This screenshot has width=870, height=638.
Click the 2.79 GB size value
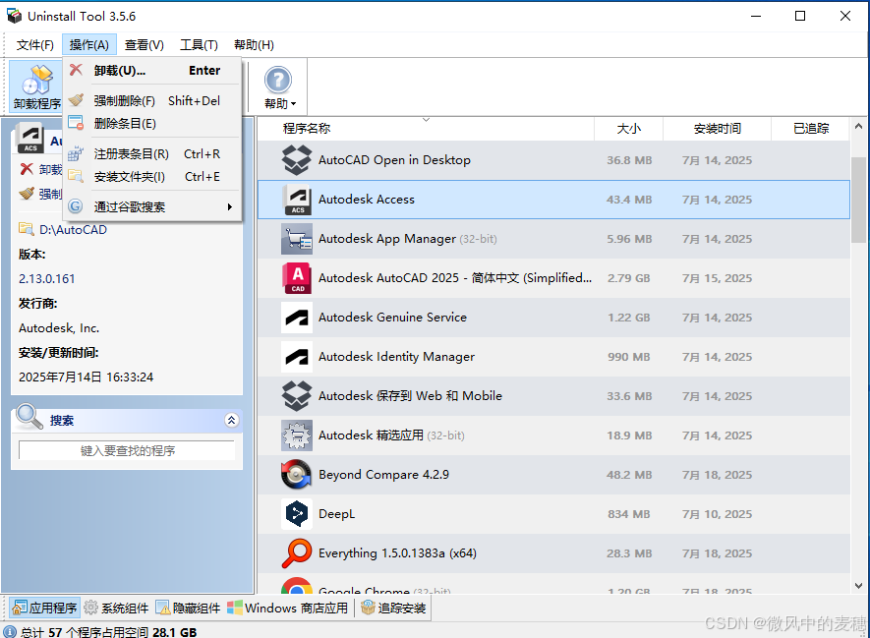(x=628, y=278)
